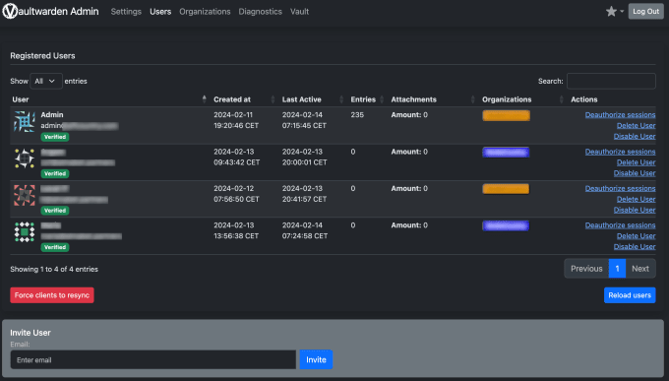Go to the Previous page

[586, 269]
